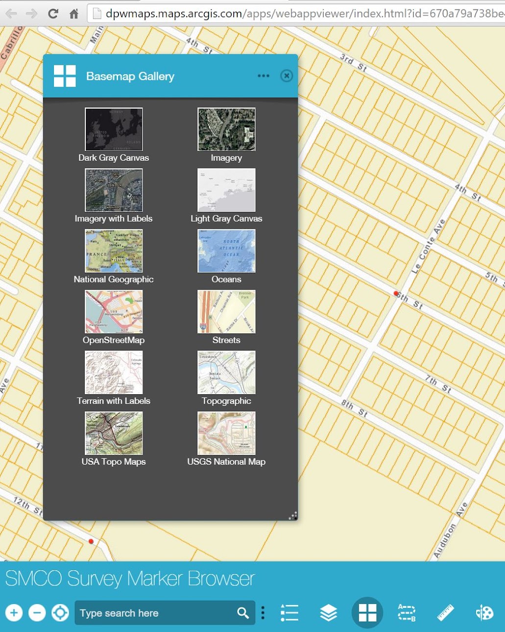
Task: Toggle the Basemap Gallery widget button
Action: (367, 613)
